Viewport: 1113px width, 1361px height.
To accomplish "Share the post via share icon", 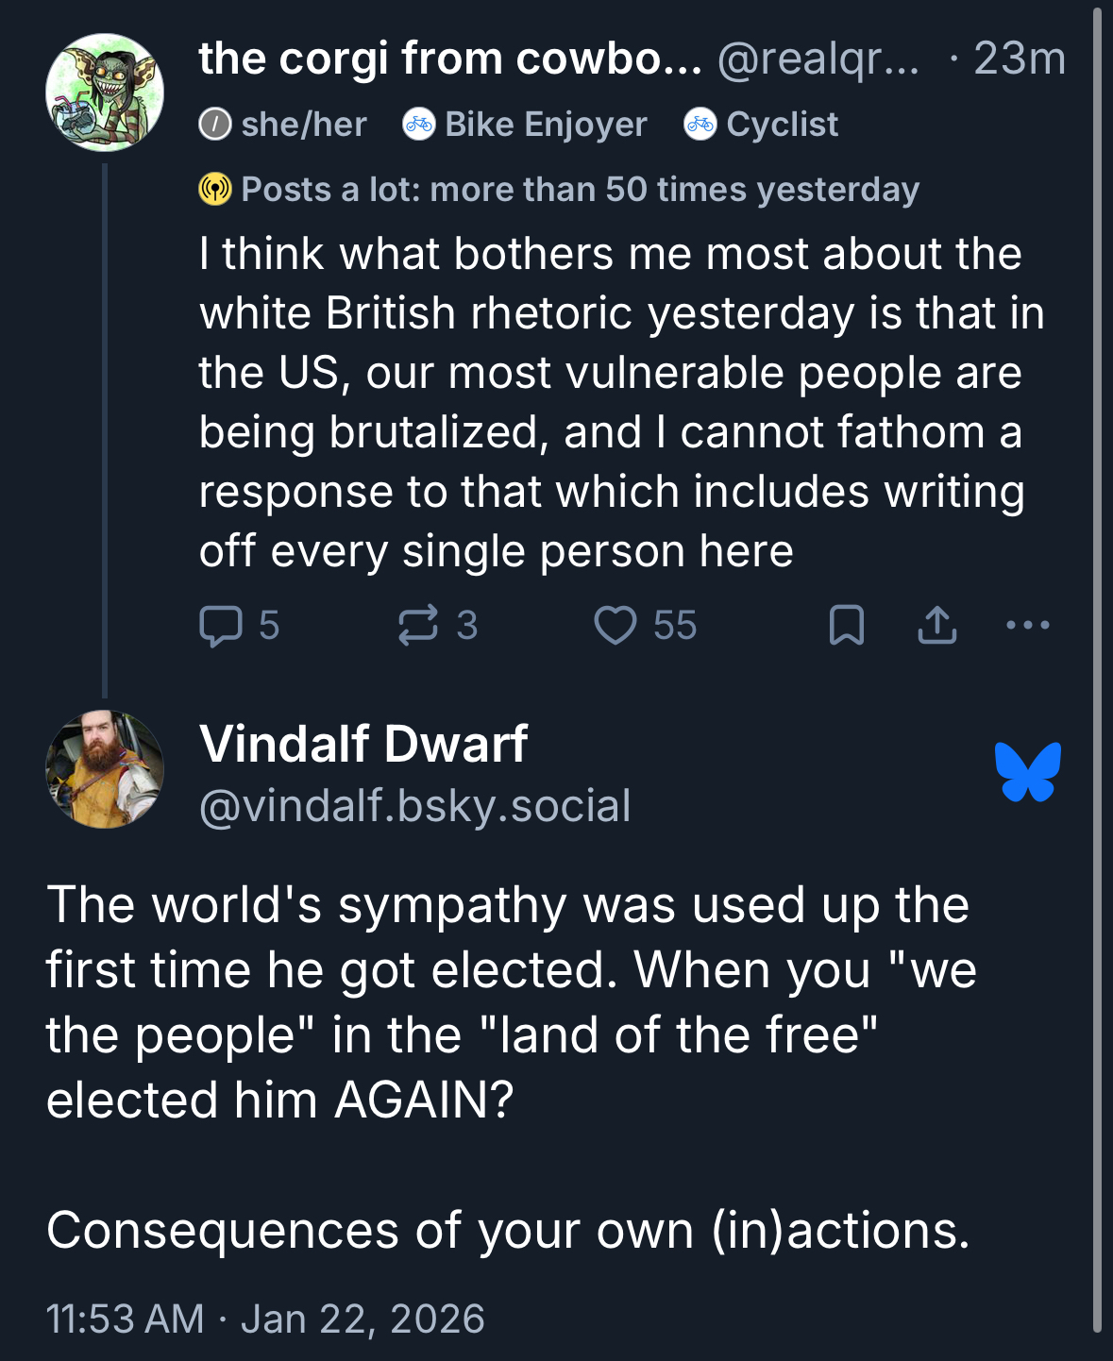I will 936,626.
